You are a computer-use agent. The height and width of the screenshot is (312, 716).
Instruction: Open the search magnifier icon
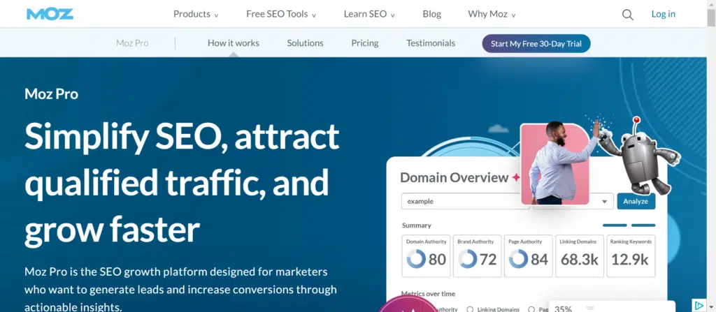click(627, 15)
